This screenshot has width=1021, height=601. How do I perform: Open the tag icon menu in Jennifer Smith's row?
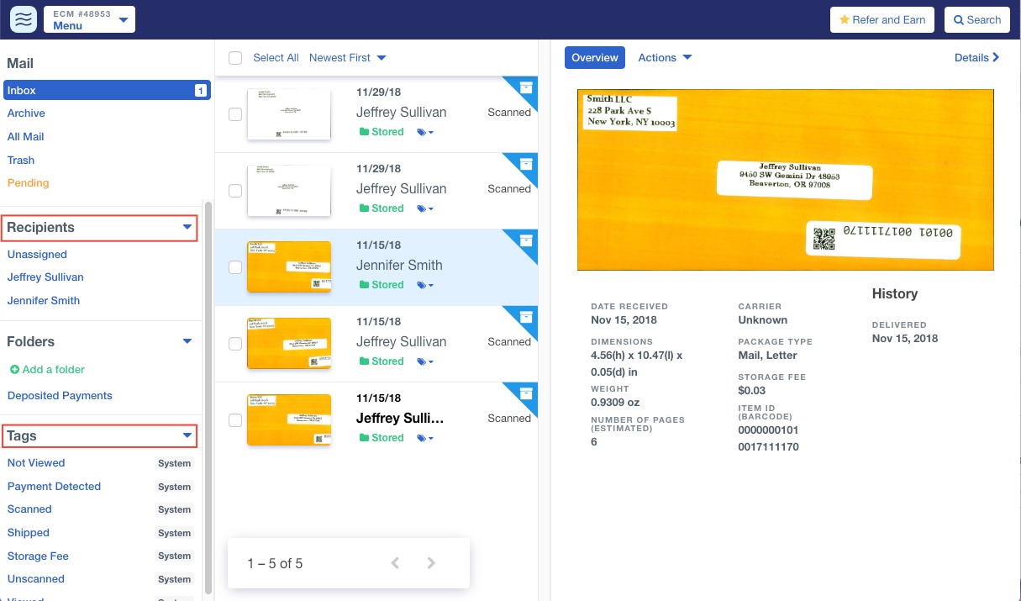(425, 285)
